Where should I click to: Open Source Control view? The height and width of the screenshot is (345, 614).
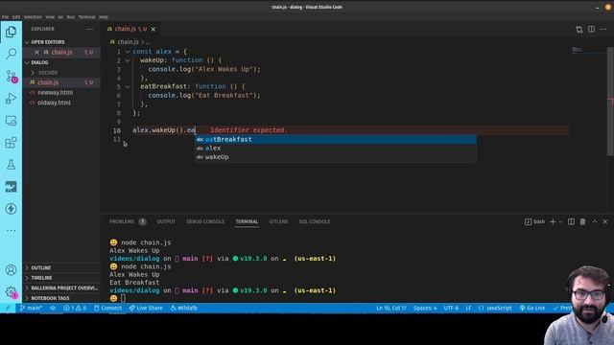pos(11,76)
